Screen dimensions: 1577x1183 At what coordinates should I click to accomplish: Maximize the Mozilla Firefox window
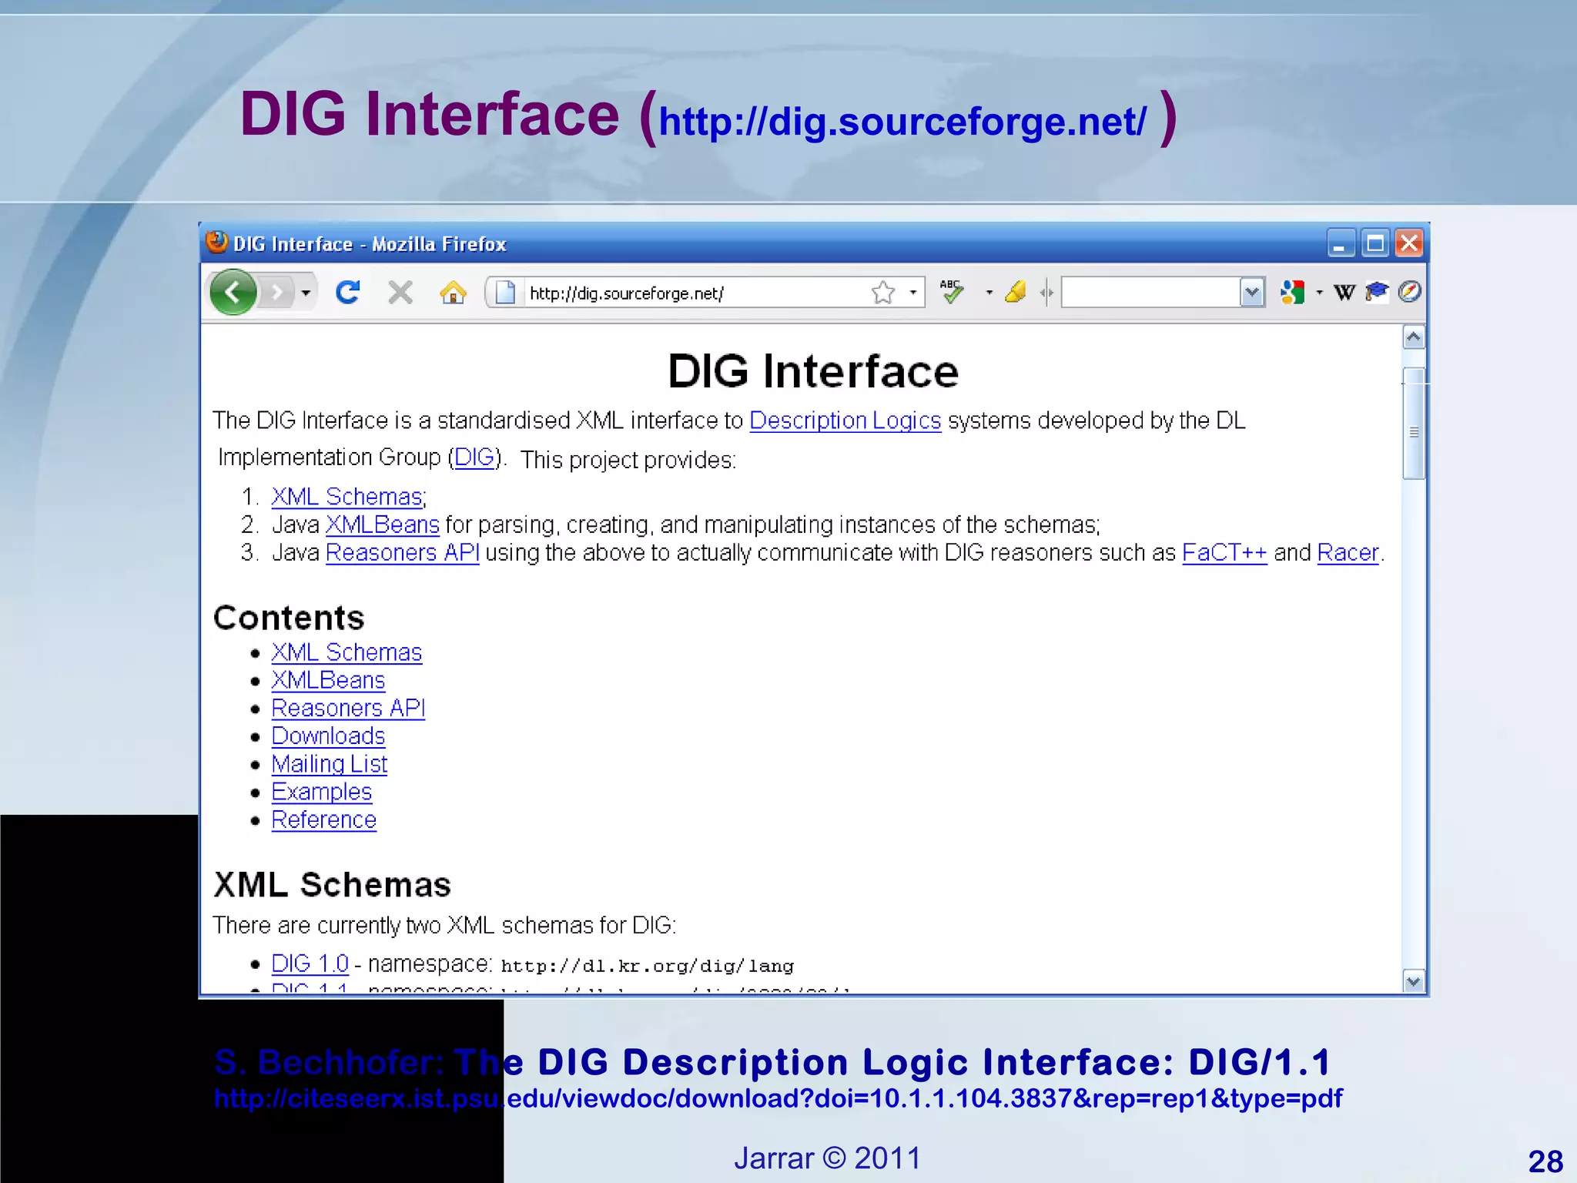pyautogui.click(x=1375, y=243)
